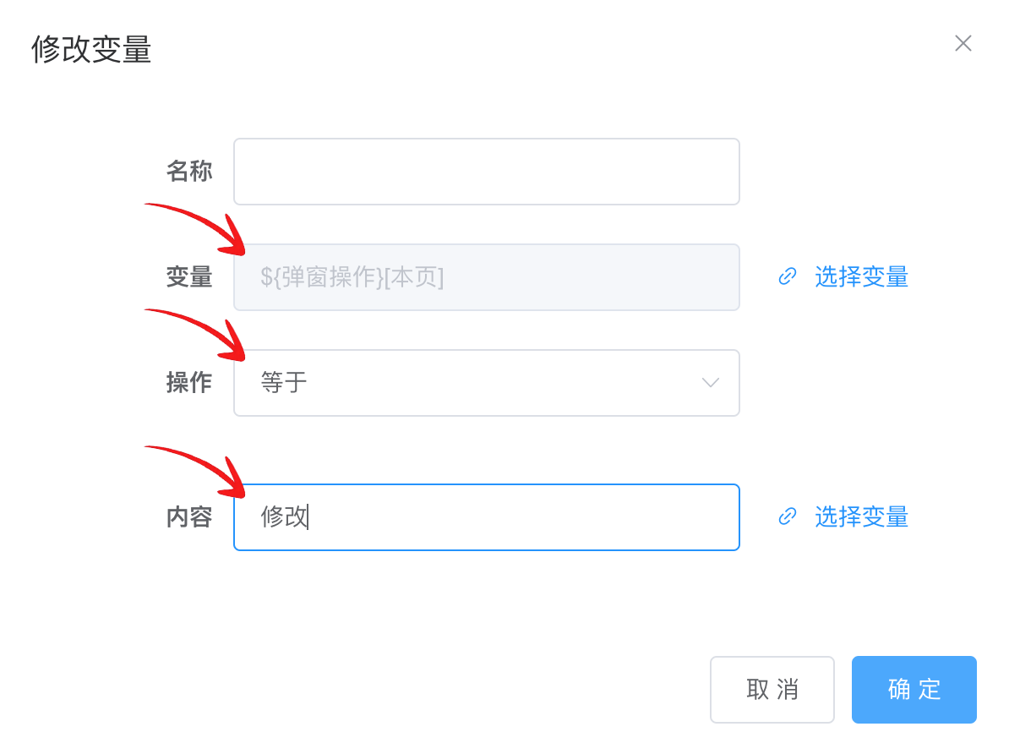
Task: Confirm with the blue 确定 button
Action: click(914, 690)
